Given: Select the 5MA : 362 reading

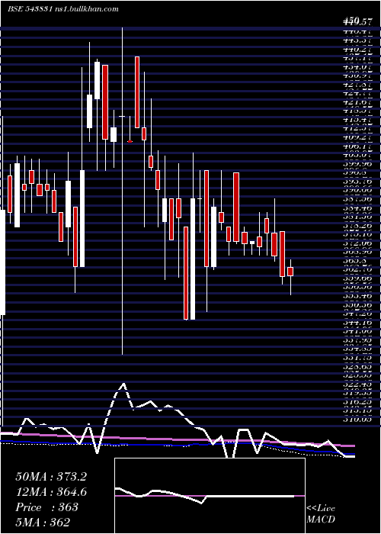Looking at the screenshot, I should pyautogui.click(x=43, y=522).
